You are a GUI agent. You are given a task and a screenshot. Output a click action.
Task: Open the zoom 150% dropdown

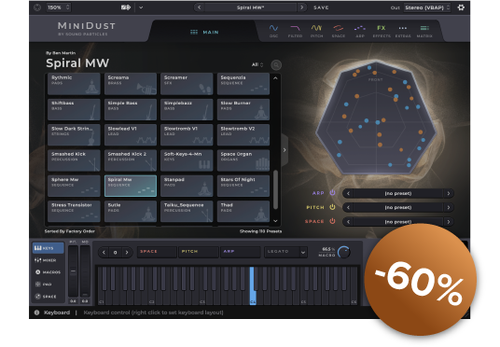pyautogui.click(x=59, y=7)
